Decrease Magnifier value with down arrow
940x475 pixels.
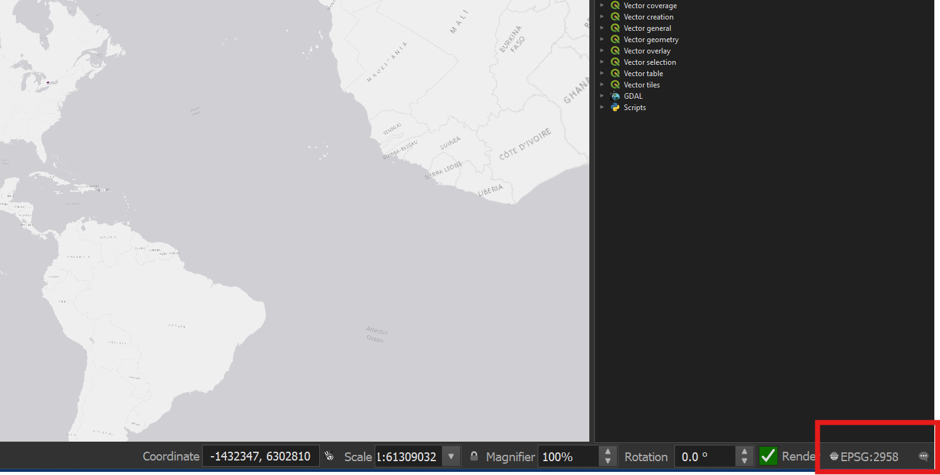click(x=608, y=461)
